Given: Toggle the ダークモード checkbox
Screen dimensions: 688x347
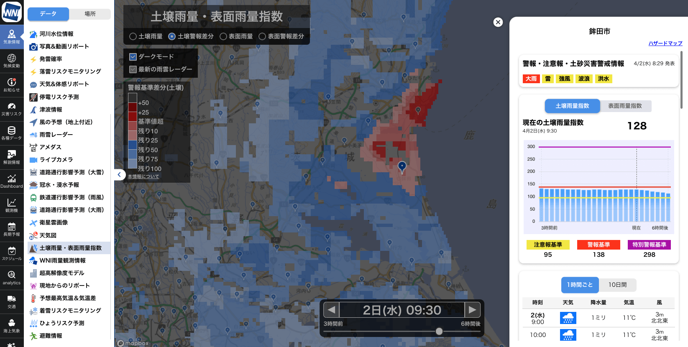Looking at the screenshot, I should (133, 57).
